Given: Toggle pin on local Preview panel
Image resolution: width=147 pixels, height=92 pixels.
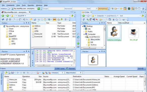Looking at the screenshot, I should pyautogui.click(x=102, y=51).
